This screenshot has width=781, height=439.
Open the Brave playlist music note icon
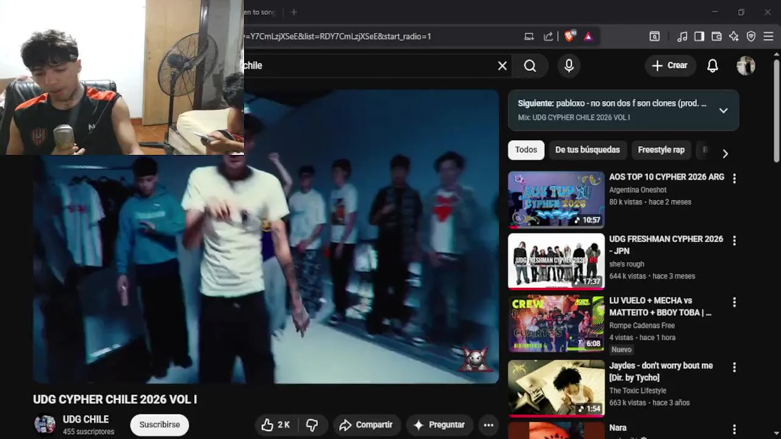(682, 37)
